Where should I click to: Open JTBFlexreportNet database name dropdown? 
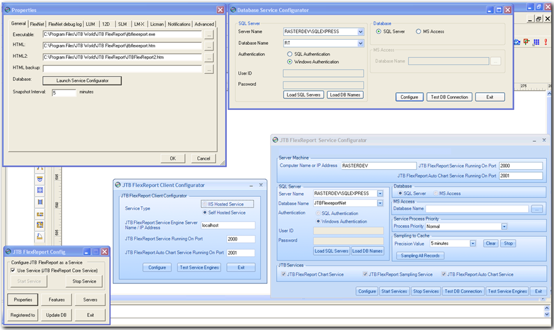(x=380, y=203)
